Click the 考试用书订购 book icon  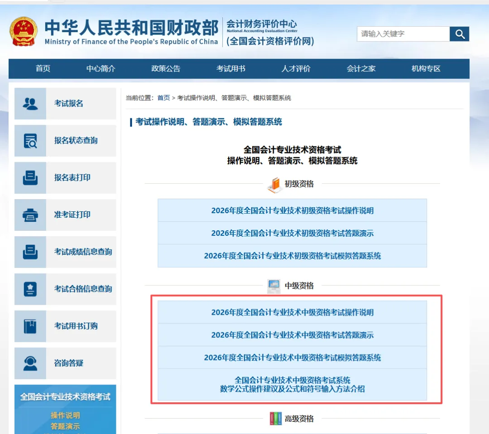point(30,326)
